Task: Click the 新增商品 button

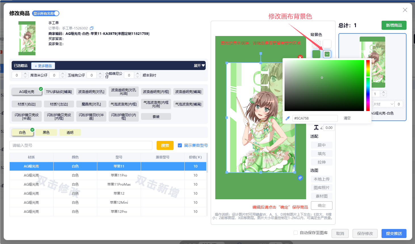Action: (x=394, y=25)
